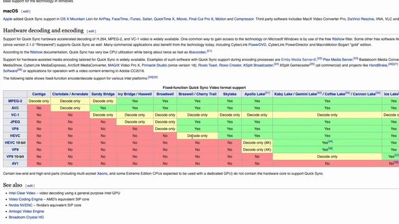Visit the FaceTime link
This screenshot has height=224, width=399.
pos(120,19)
